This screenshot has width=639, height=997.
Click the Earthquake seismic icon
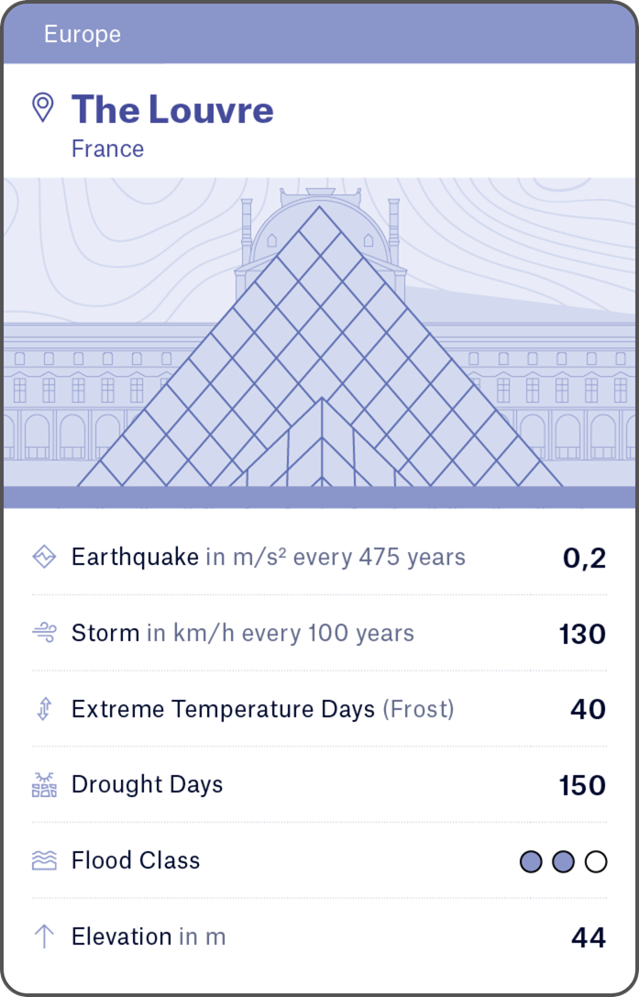44,557
